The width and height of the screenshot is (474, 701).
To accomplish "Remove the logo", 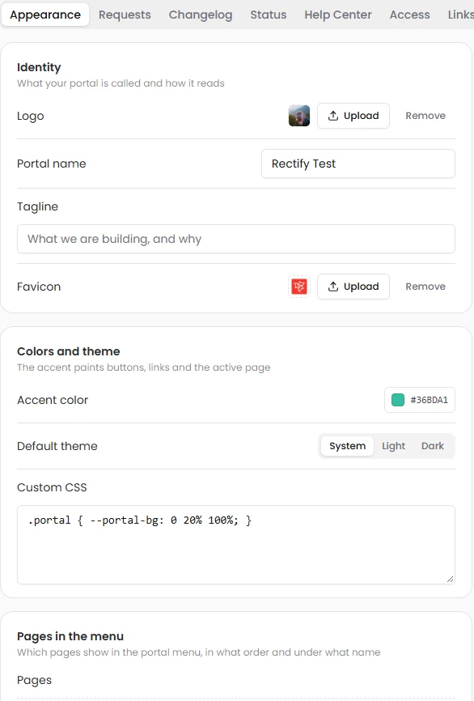I will click(x=425, y=116).
